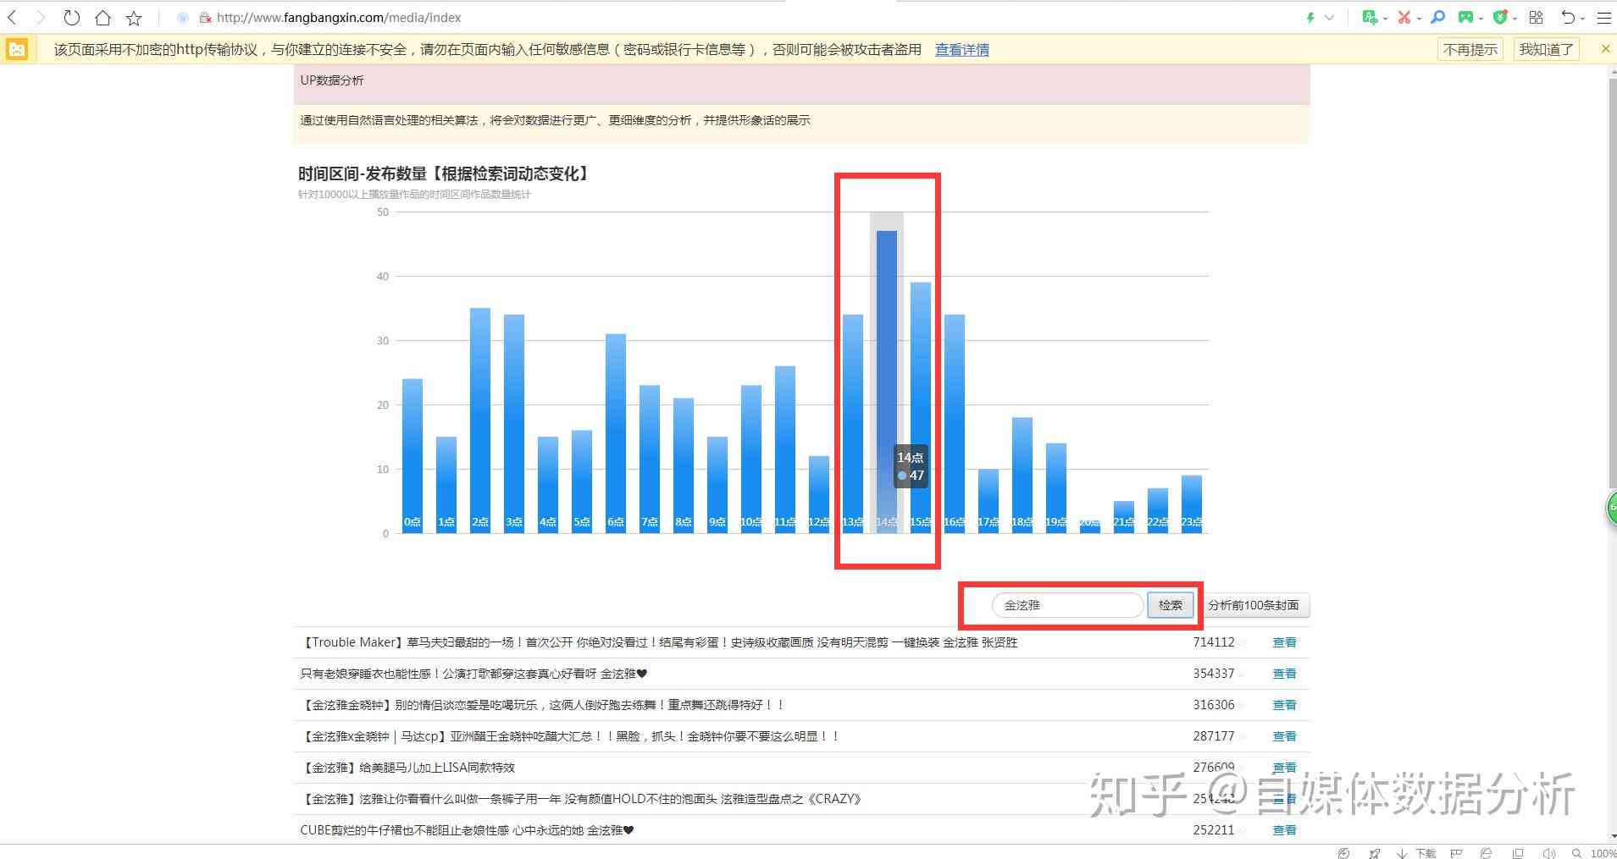
Task: Click the status bar rocket icon
Action: [x=1374, y=853]
